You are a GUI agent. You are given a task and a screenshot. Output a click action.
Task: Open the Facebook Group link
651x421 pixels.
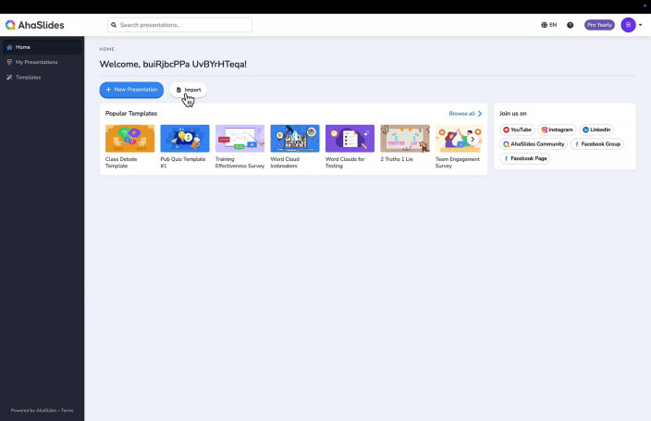click(x=596, y=144)
